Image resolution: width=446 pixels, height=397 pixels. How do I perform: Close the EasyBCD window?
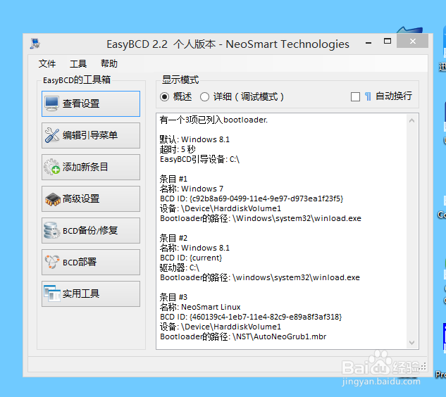tap(412, 42)
